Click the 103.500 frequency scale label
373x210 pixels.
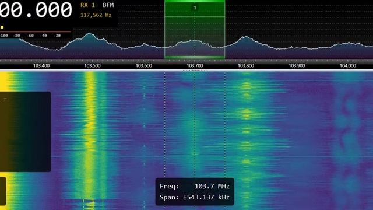pyautogui.click(x=92, y=66)
